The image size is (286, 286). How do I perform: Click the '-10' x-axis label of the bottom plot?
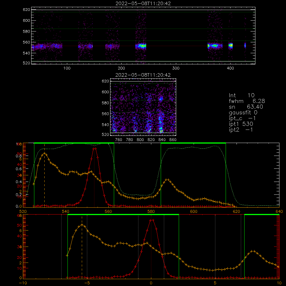(x=23, y=283)
